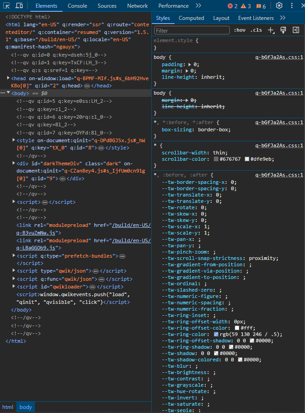Open stylesheet link for box-sizing rule
Image resolution: width=305 pixels, height=413 pixels.
279,122
